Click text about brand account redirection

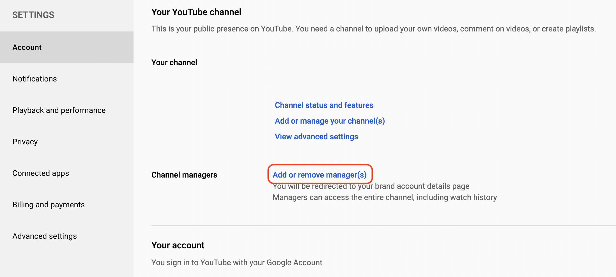pyautogui.click(x=371, y=186)
